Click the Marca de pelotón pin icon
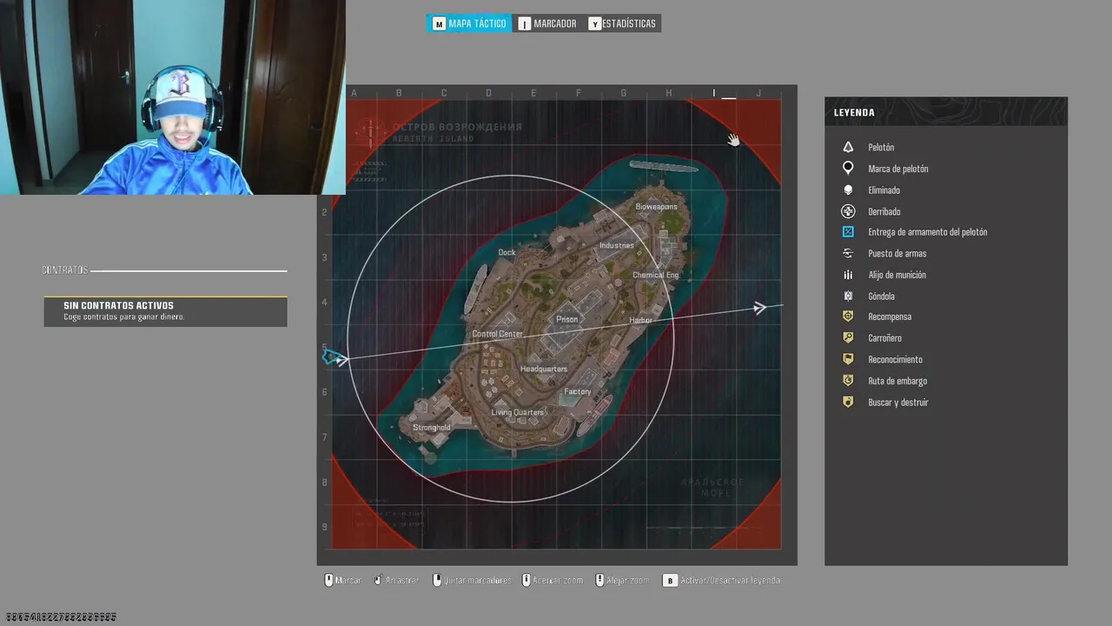The image size is (1112, 626). [x=848, y=169]
